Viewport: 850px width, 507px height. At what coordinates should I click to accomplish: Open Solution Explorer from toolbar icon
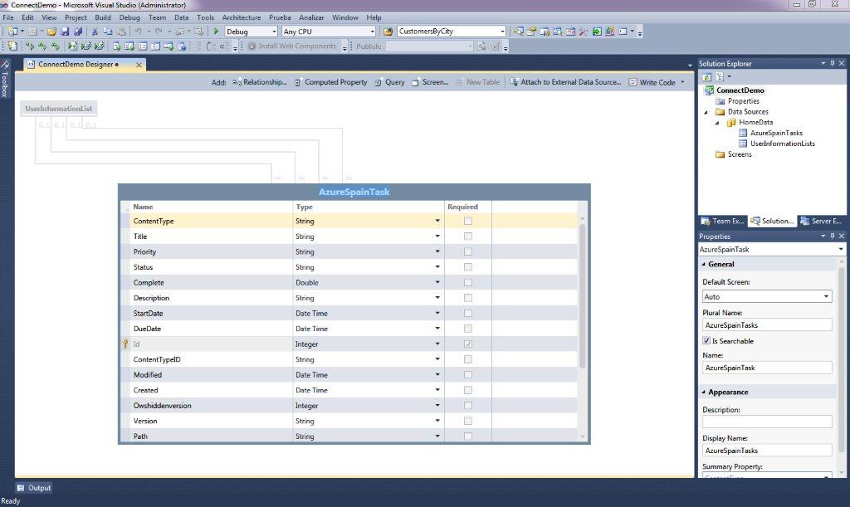[x=519, y=32]
